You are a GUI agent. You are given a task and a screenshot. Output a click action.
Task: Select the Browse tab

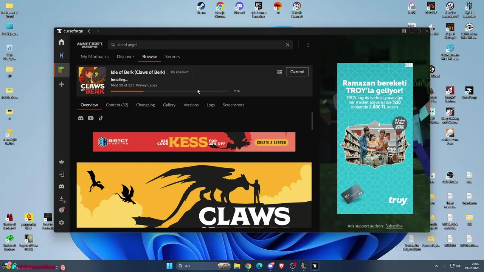click(x=150, y=57)
